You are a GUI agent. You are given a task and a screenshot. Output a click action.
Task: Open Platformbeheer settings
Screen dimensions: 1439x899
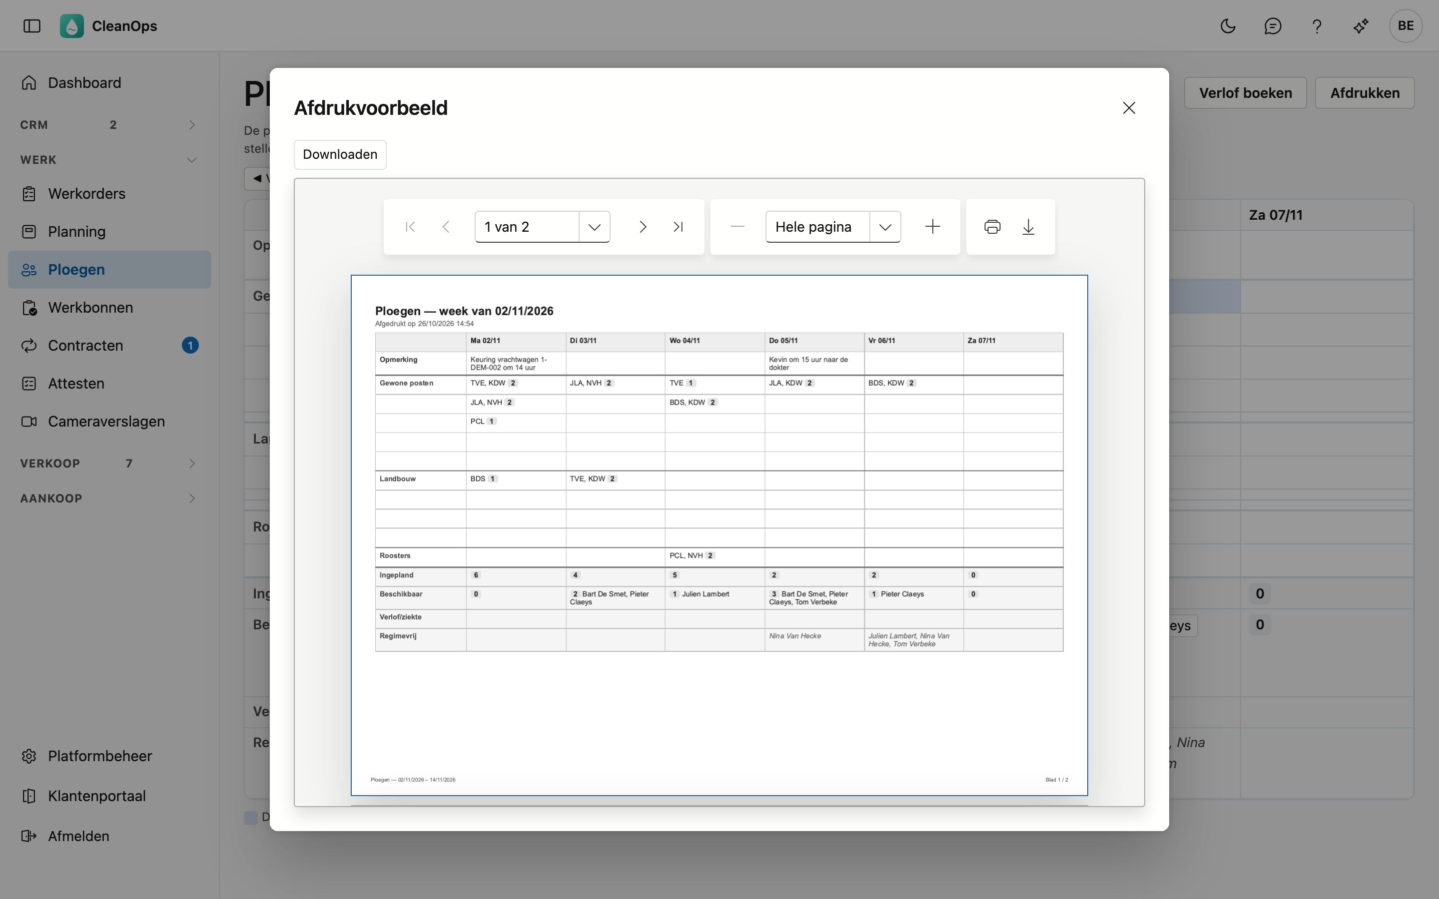[x=109, y=756]
